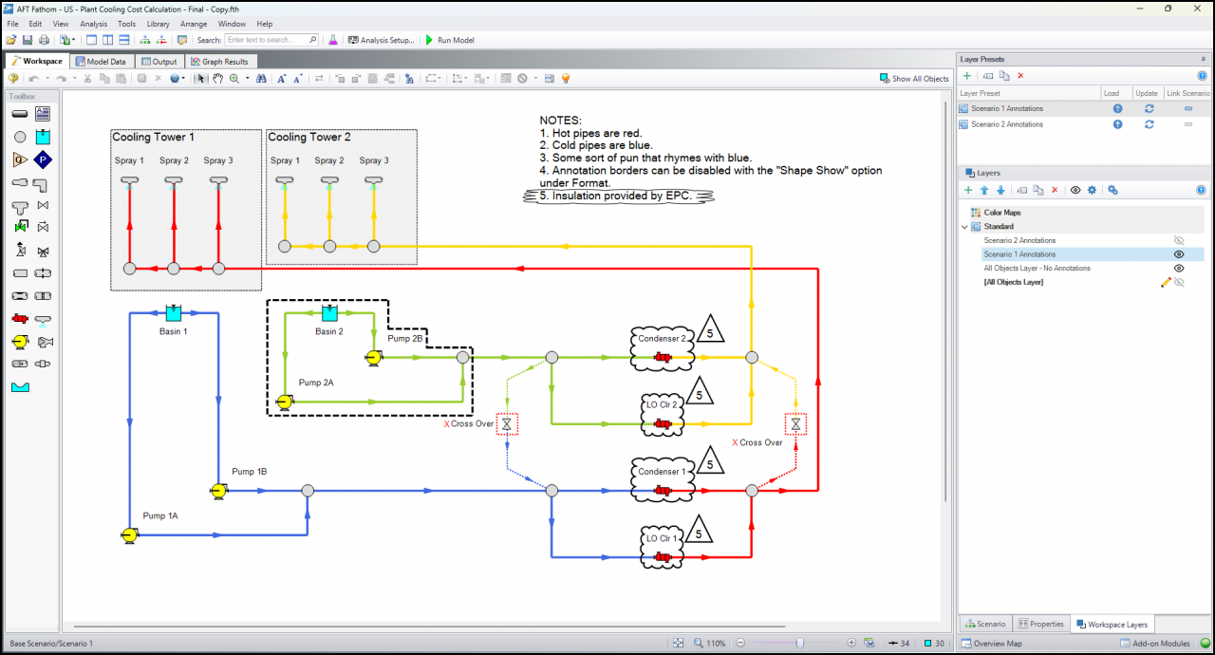Click the zoom out minus button
This screenshot has width=1215, height=655.
(x=741, y=644)
